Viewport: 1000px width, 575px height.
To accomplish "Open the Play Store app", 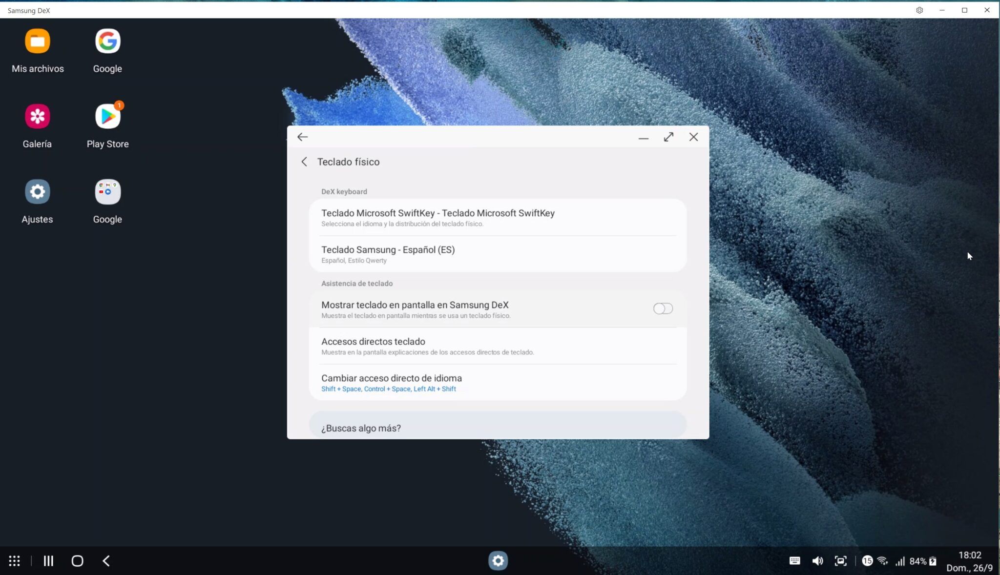I will 107,116.
